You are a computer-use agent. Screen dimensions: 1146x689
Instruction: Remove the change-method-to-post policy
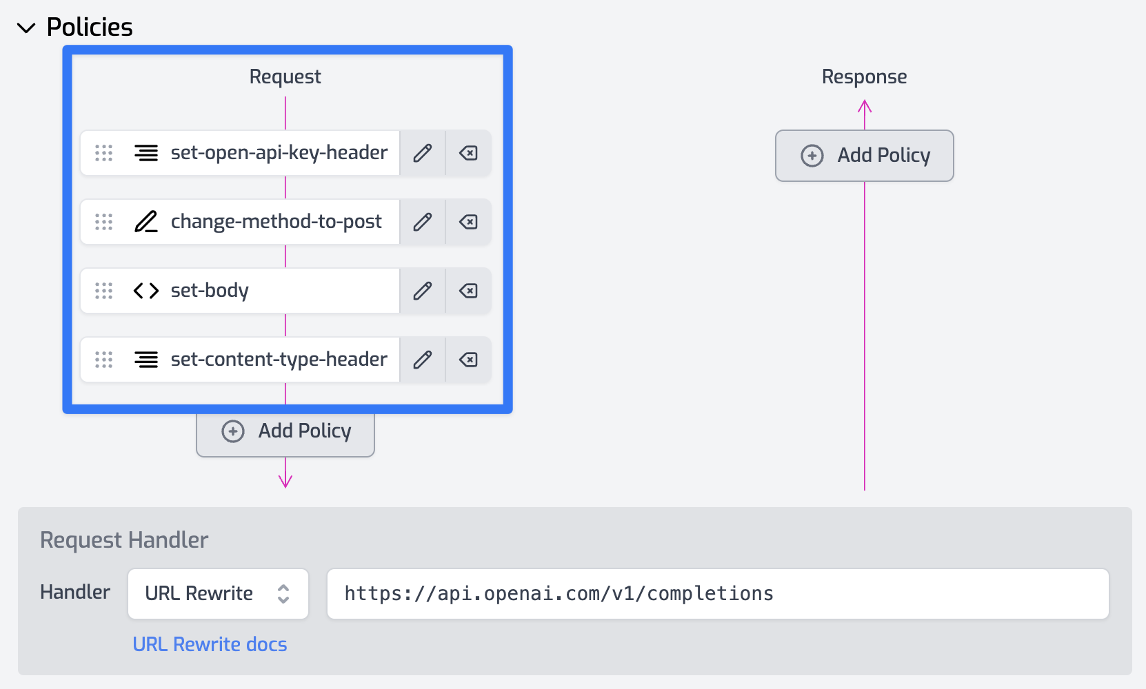point(468,222)
